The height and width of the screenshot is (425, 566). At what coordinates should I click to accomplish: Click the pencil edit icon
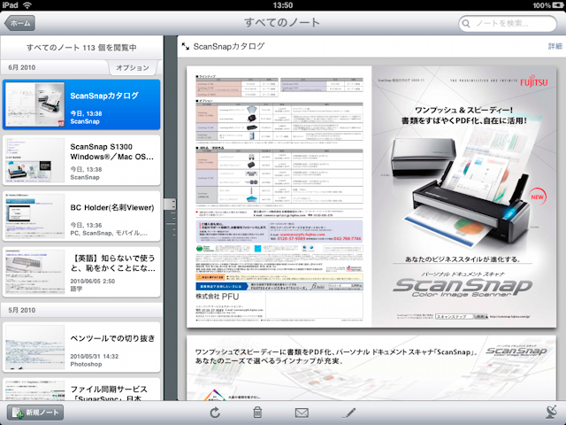tap(349, 413)
